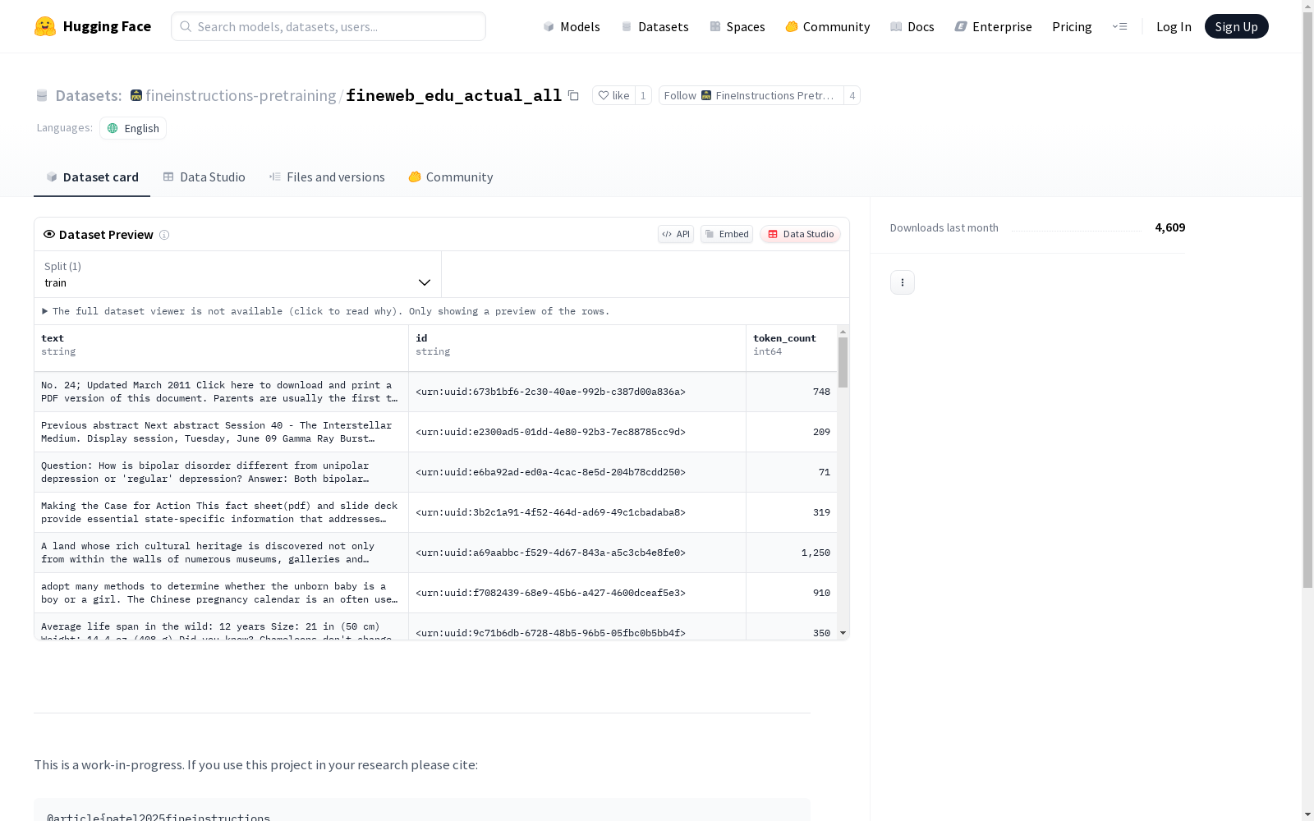Focus the search models, datasets, users field

pyautogui.click(x=328, y=26)
